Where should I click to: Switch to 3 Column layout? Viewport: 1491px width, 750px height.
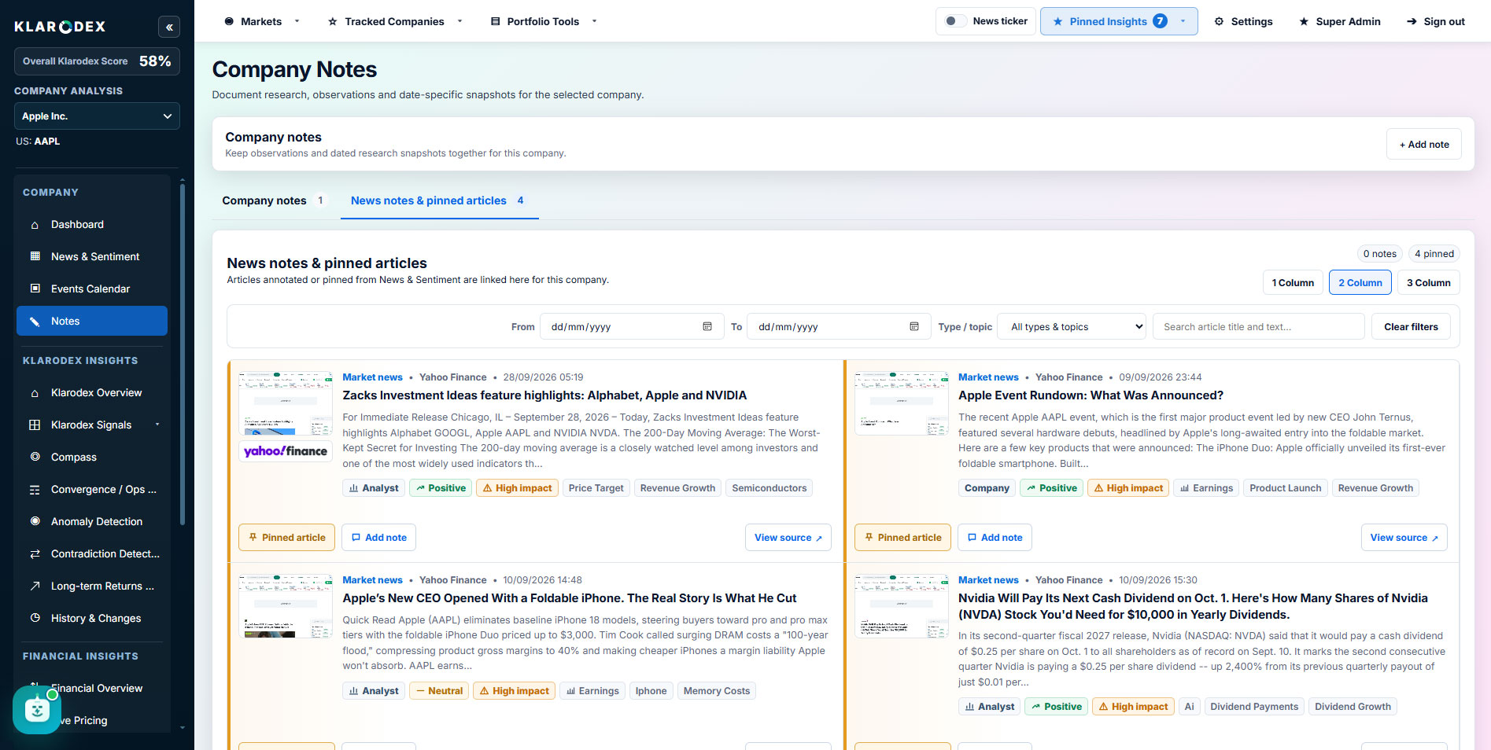(1429, 283)
